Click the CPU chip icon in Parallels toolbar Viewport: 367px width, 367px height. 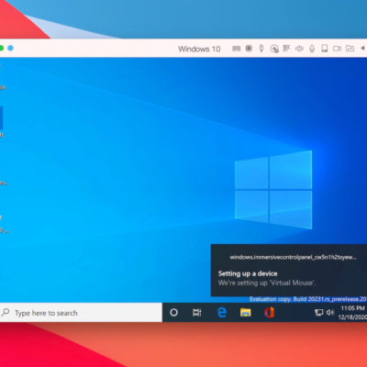click(249, 49)
